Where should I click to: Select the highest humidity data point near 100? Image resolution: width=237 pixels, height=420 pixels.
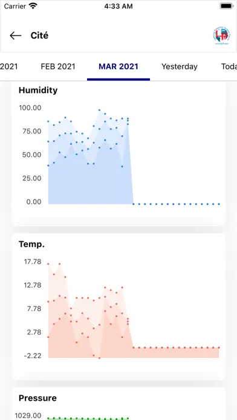[99, 110]
